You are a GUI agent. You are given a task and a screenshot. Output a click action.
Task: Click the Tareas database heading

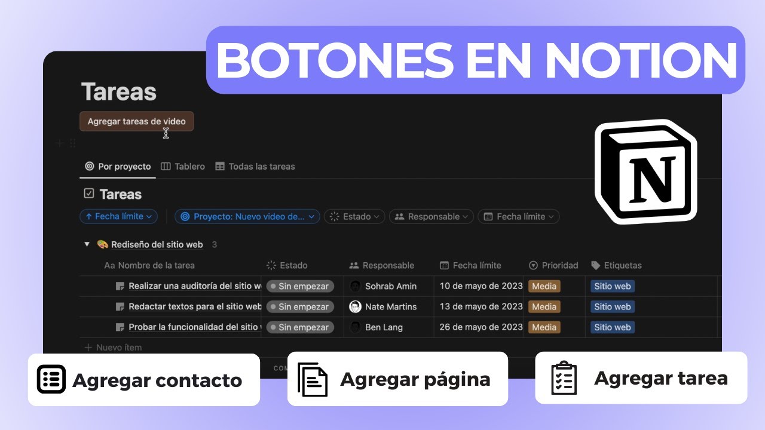tap(121, 194)
